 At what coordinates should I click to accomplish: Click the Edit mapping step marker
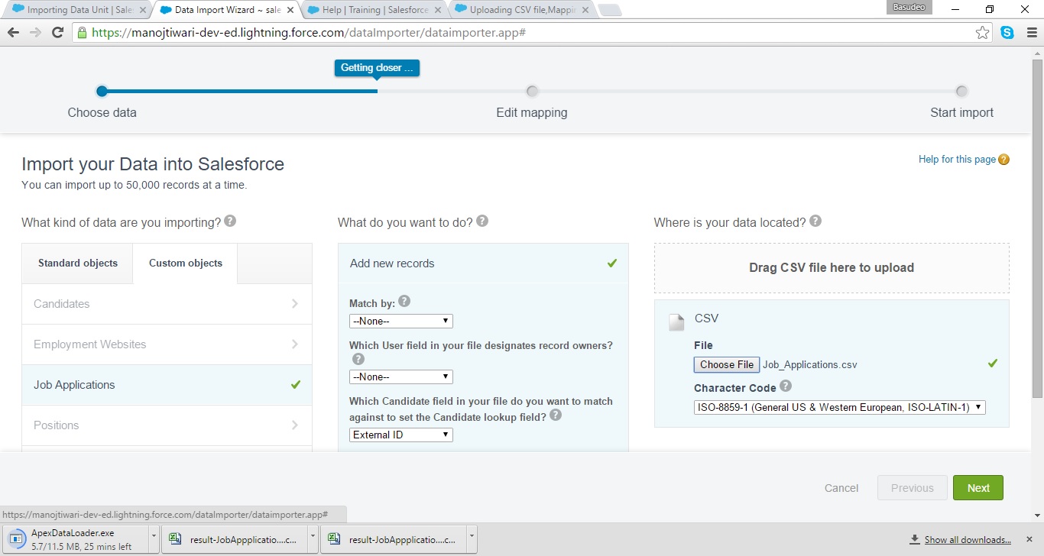(532, 92)
